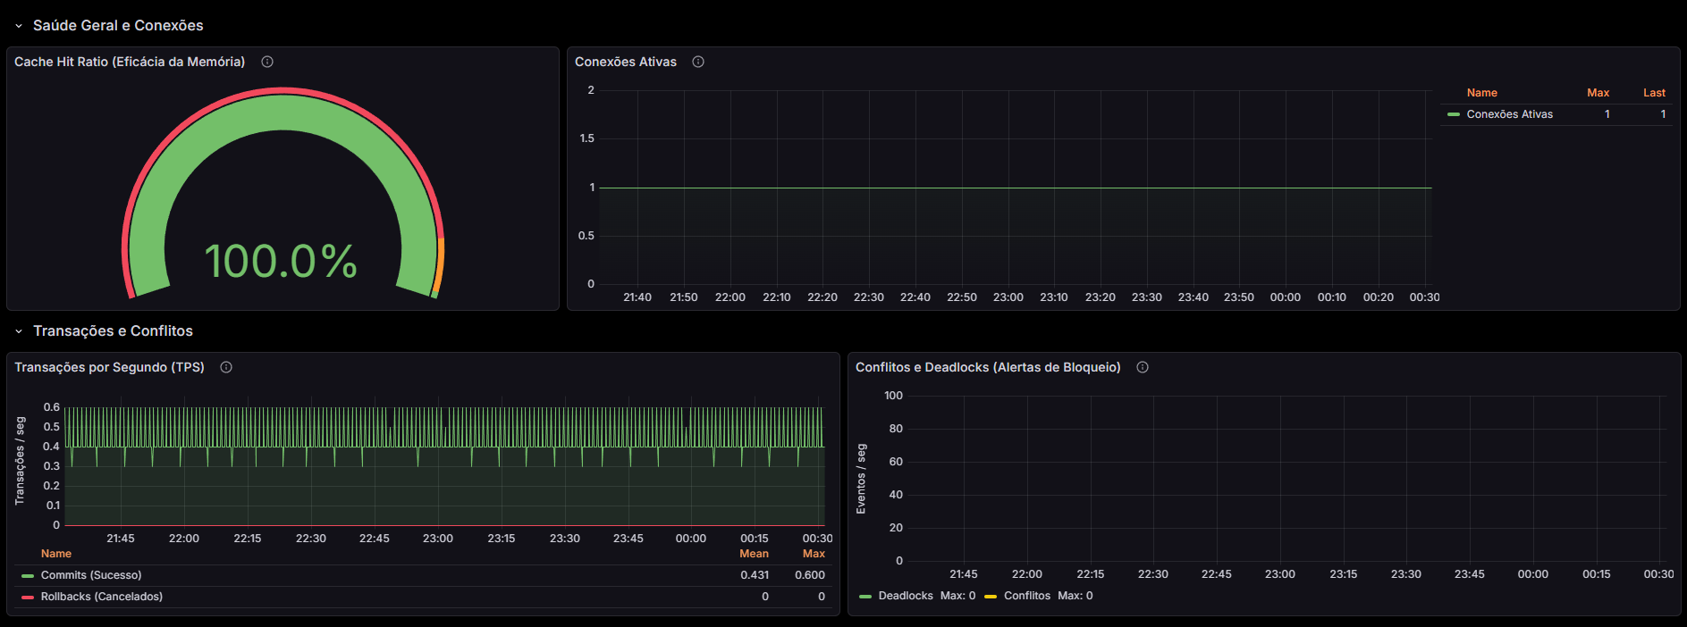This screenshot has height=627, width=1687.
Task: Open Cache Hit Ratio panel title menu
Action: pyautogui.click(x=130, y=62)
